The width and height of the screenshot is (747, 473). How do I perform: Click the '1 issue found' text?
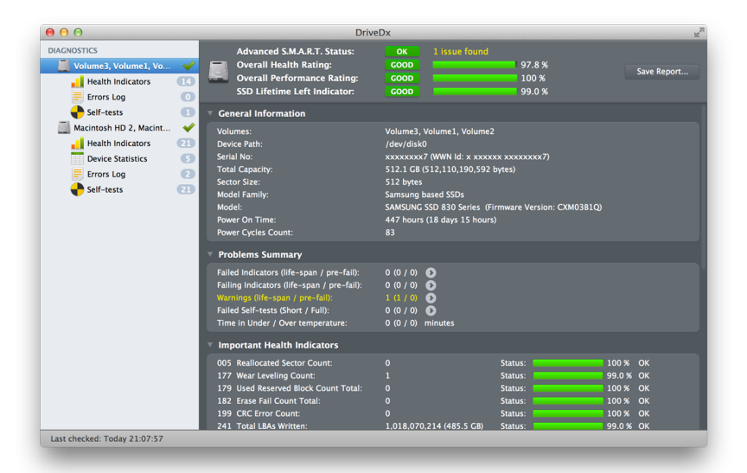tap(460, 52)
